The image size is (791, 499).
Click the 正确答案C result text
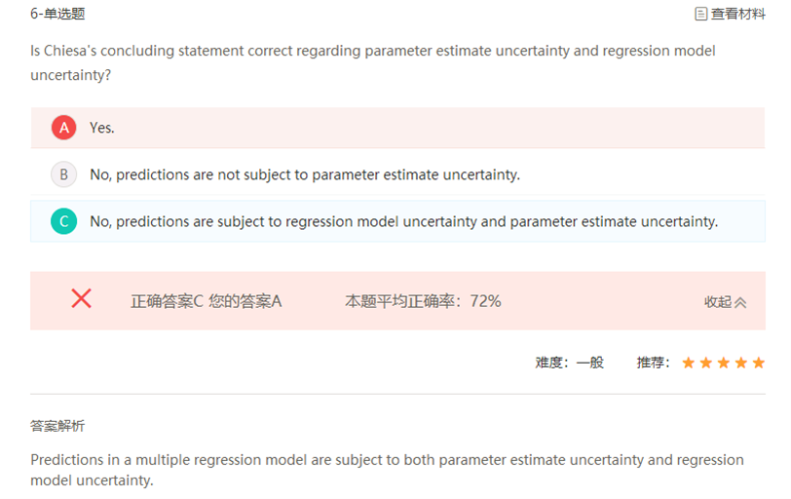click(167, 301)
